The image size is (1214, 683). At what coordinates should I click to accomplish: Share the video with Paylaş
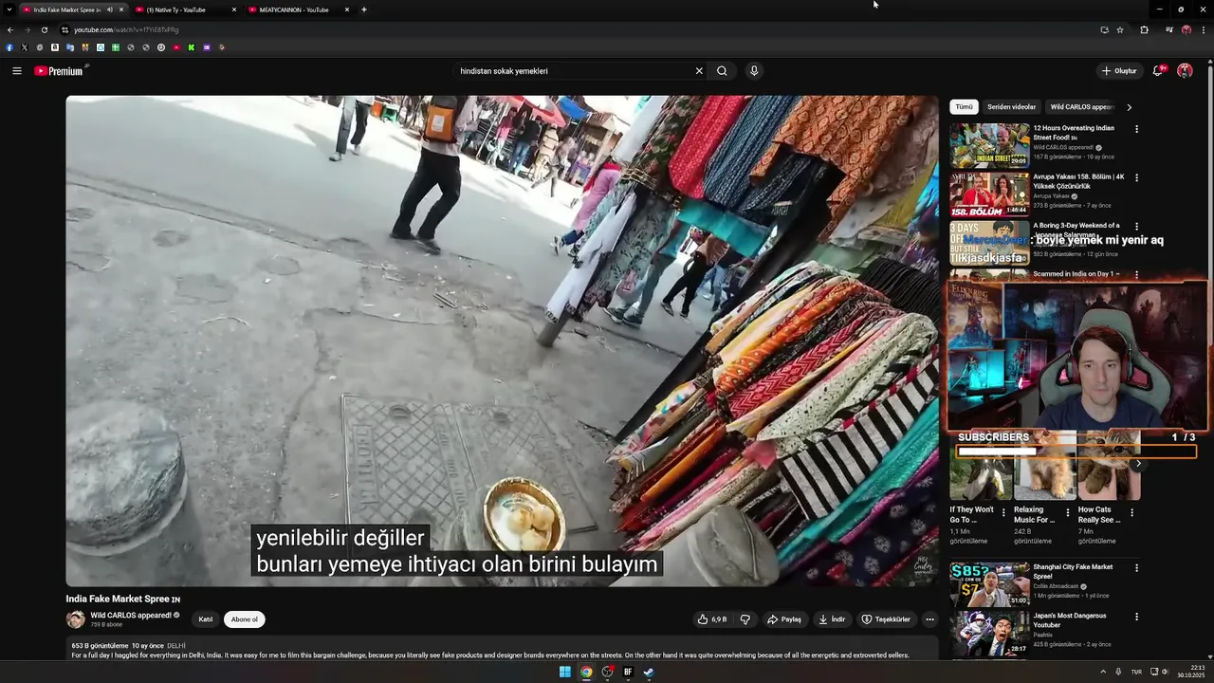click(x=784, y=619)
